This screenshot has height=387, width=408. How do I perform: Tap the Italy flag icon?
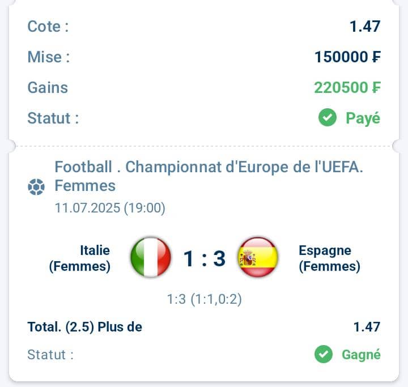pyautogui.click(x=151, y=257)
